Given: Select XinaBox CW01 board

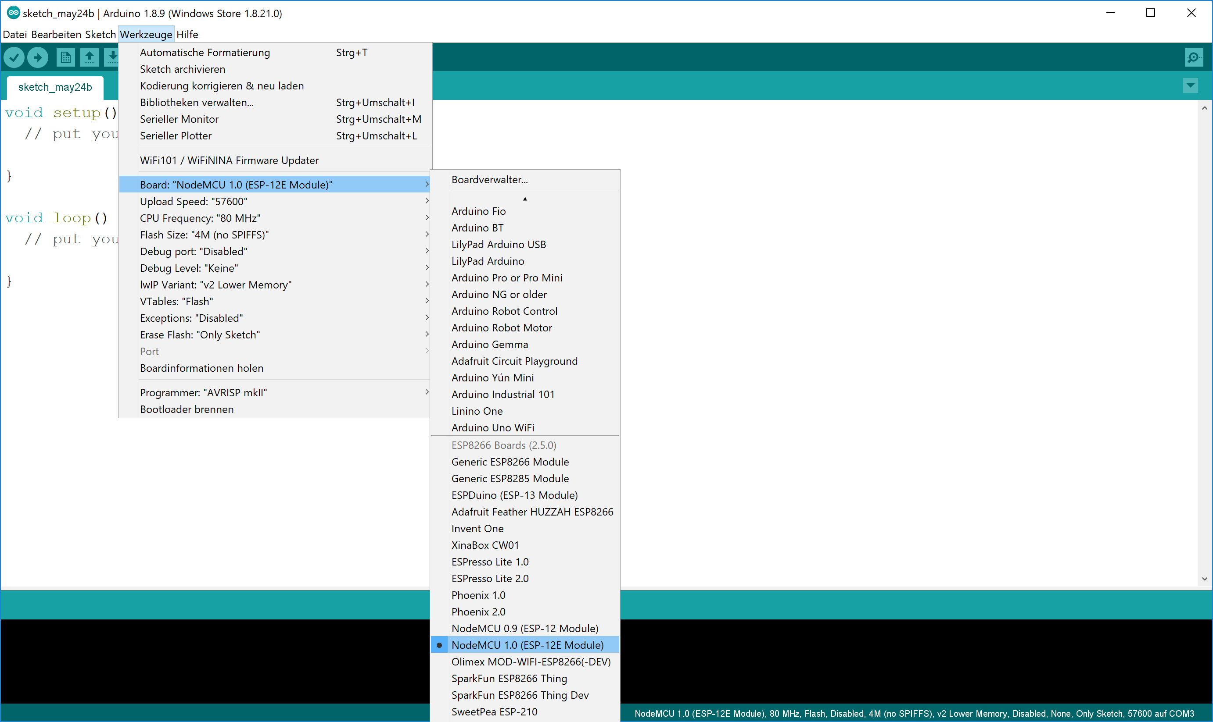Looking at the screenshot, I should click(x=525, y=545).
